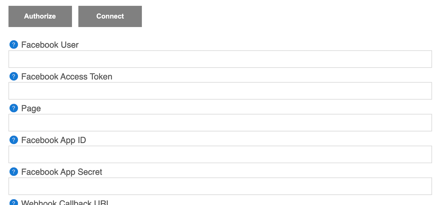
Task: Click the "Facebook User" label text
Action: pos(50,45)
